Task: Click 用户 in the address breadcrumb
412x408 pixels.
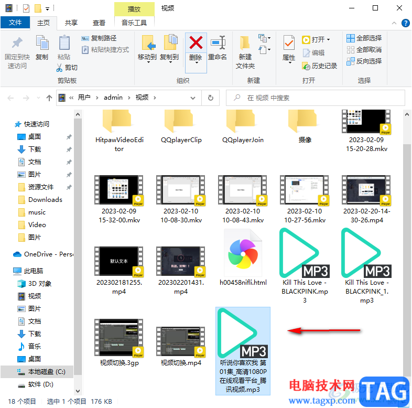Action: 84,98
